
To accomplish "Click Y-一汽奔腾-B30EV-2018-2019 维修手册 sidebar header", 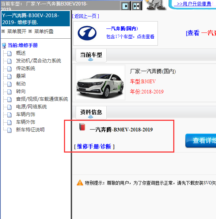I will [35, 19].
